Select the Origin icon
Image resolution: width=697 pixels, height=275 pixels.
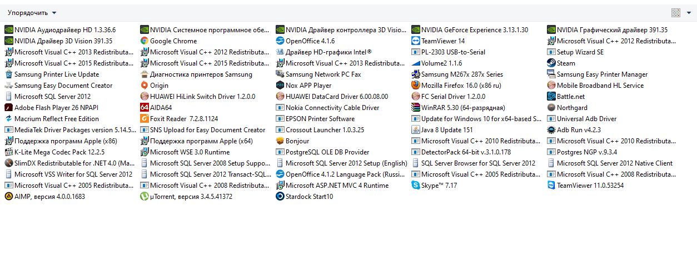pyautogui.click(x=144, y=86)
